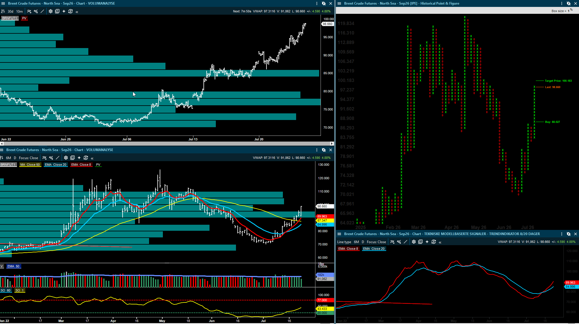Image resolution: width=579 pixels, height=324 pixels.
Task: Select the trend line drawing tool in top chart
Action: (42, 11)
